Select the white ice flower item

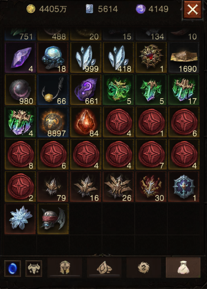pos(20,219)
